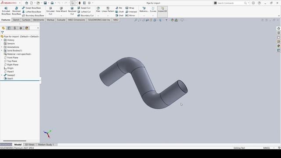281x158 pixels.
Task: Click the Print icon
Action: tap(52, 3)
